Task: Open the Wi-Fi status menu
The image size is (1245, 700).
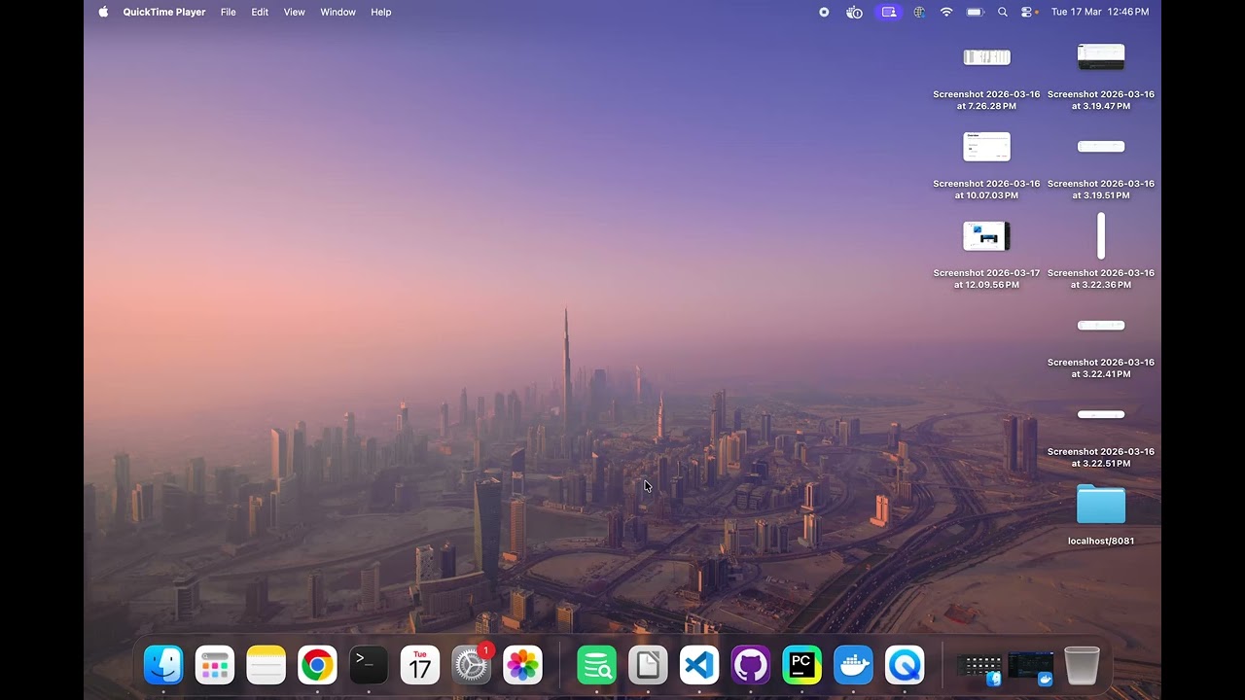Action: pos(946,12)
